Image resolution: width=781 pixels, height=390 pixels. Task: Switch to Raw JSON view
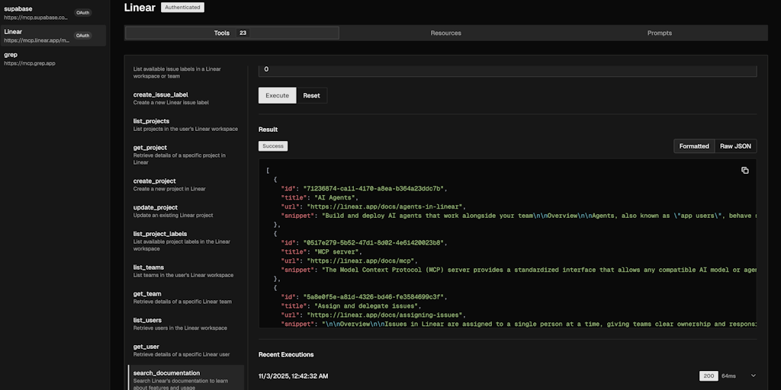[x=735, y=146]
